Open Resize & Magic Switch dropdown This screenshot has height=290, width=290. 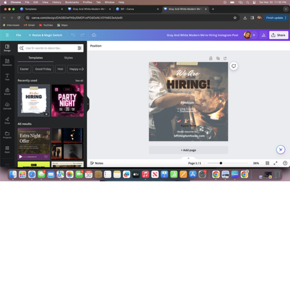click(x=45, y=35)
